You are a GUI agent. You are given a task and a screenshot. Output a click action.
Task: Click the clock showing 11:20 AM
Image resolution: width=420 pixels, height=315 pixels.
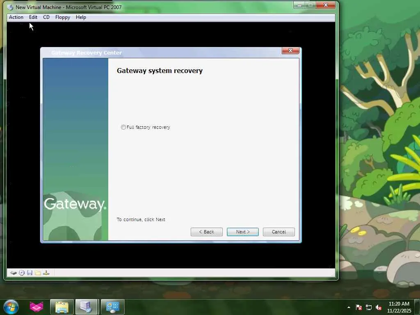pyautogui.click(x=399, y=304)
